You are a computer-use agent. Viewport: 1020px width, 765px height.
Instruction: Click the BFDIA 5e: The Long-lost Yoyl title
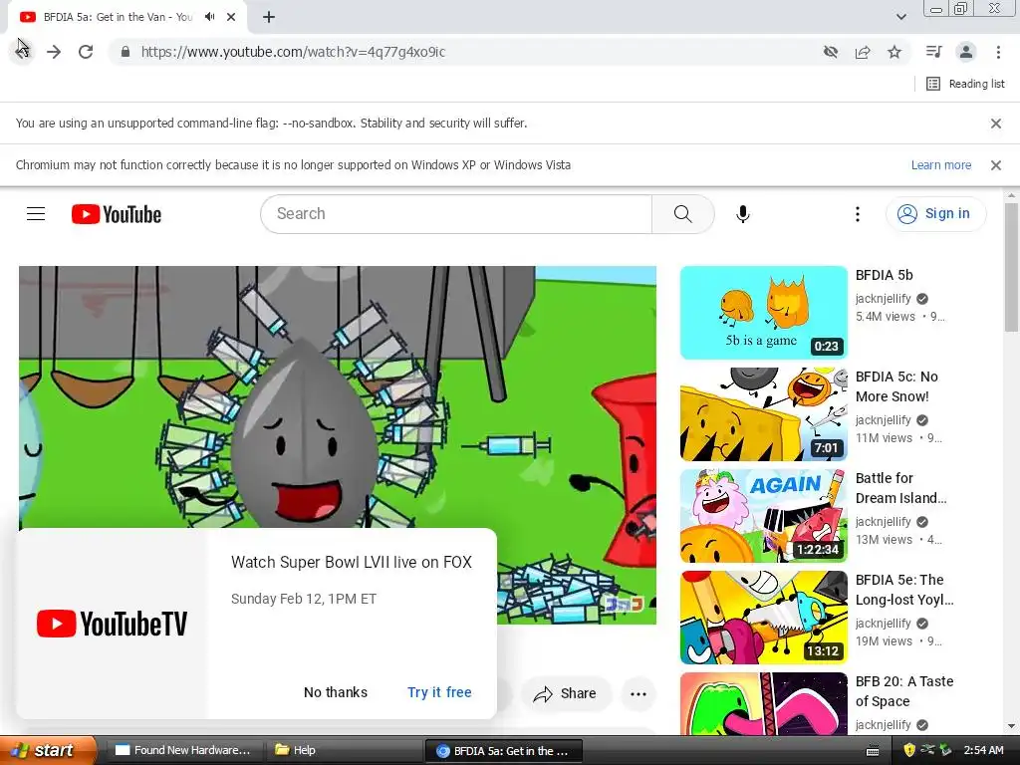pyautogui.click(x=904, y=590)
